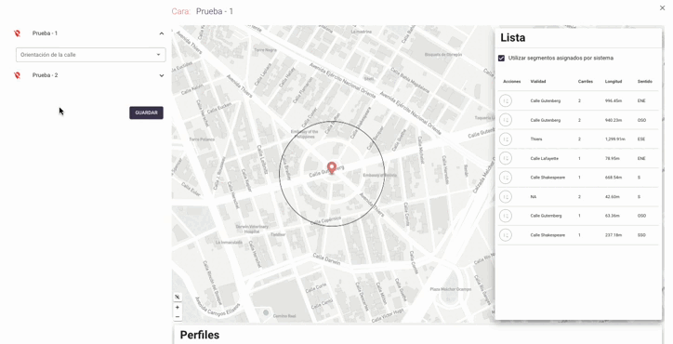Screen dimensions: 673x344
Task: Select the Prueba - 1 item label
Action: click(x=45, y=33)
